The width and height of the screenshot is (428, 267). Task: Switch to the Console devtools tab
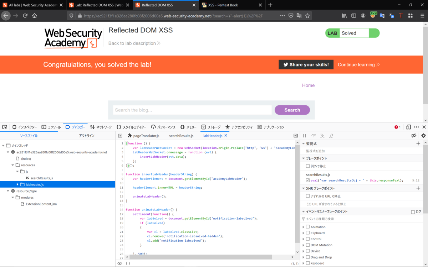coord(51,127)
